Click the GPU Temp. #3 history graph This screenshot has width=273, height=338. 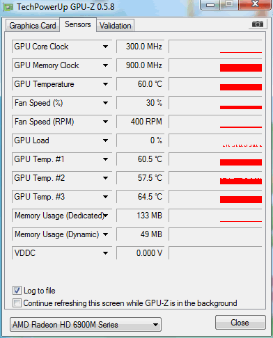click(x=215, y=197)
